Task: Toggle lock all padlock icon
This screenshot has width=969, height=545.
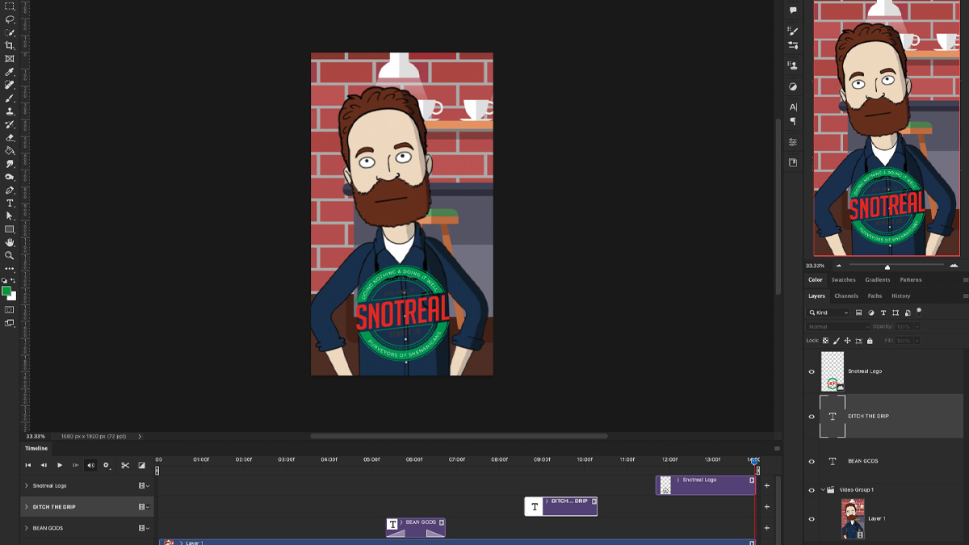Action: pyautogui.click(x=870, y=341)
